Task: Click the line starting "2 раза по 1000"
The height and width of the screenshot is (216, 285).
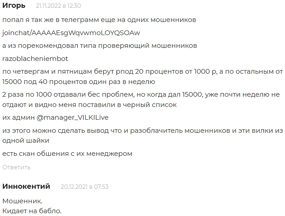Action: [141, 95]
